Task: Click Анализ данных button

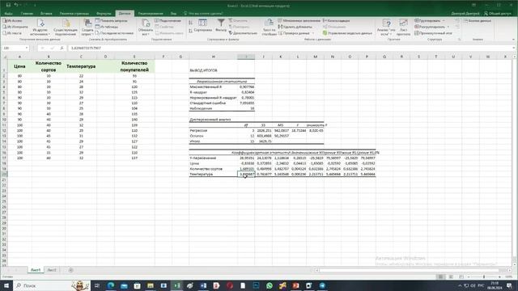Action: pos(478,21)
